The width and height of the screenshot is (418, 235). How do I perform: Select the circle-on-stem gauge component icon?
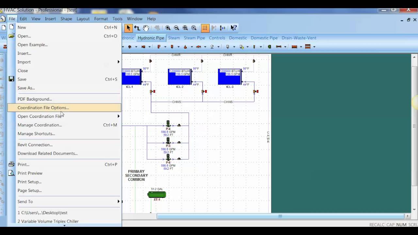pyautogui.click(x=212, y=47)
